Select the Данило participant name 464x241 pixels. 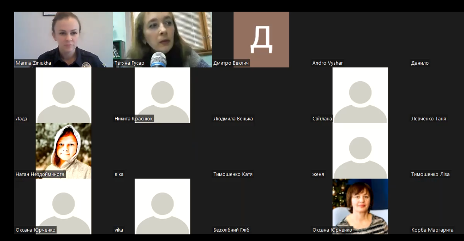(420, 63)
